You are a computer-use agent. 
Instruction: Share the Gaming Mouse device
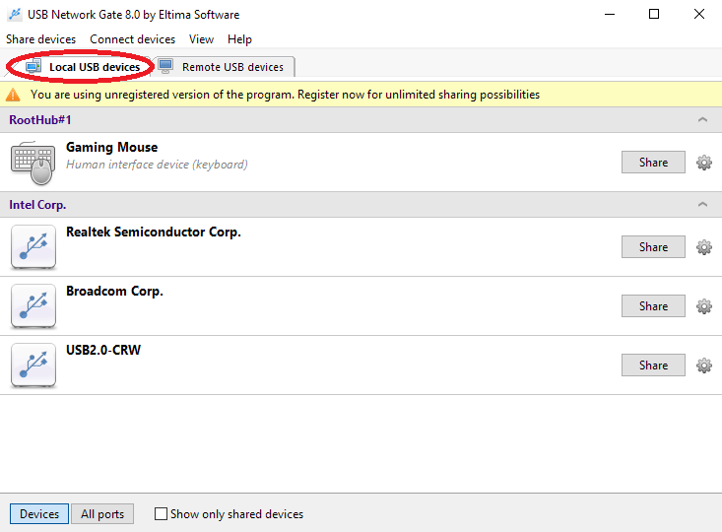click(x=653, y=163)
